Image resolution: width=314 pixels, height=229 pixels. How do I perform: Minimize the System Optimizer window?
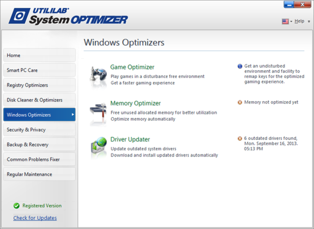point(289,4)
